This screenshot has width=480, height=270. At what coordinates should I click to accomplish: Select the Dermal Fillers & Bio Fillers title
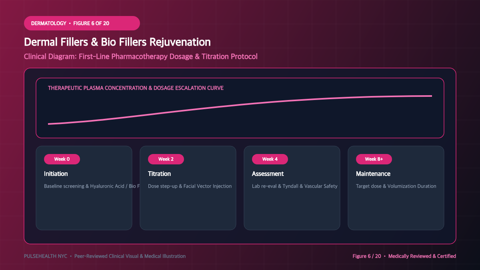point(117,42)
